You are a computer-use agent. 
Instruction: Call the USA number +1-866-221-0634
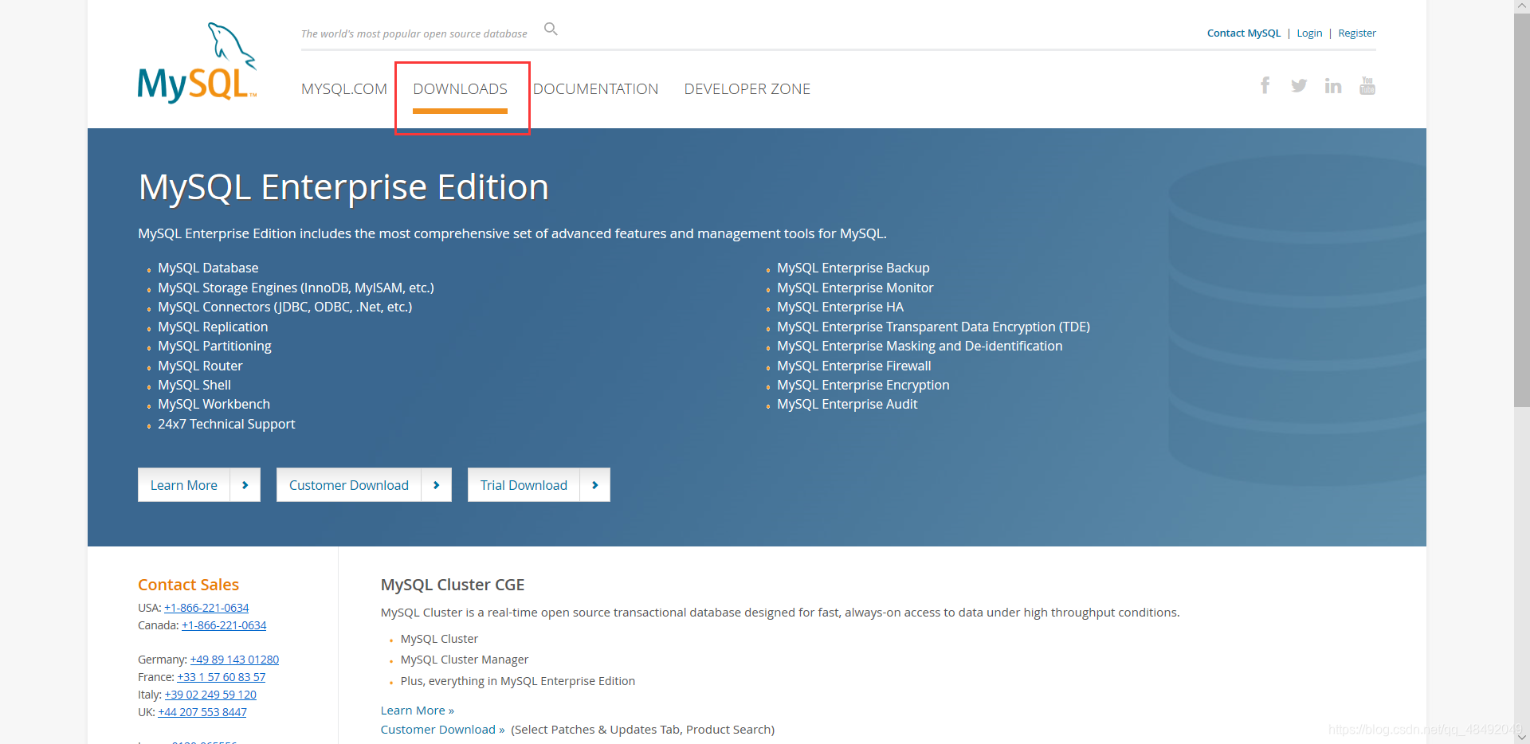click(206, 608)
